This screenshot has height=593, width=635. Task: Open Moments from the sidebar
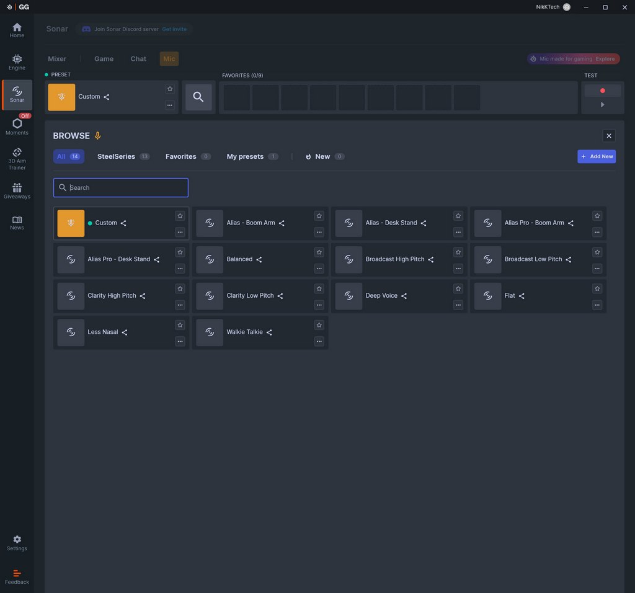(x=17, y=126)
